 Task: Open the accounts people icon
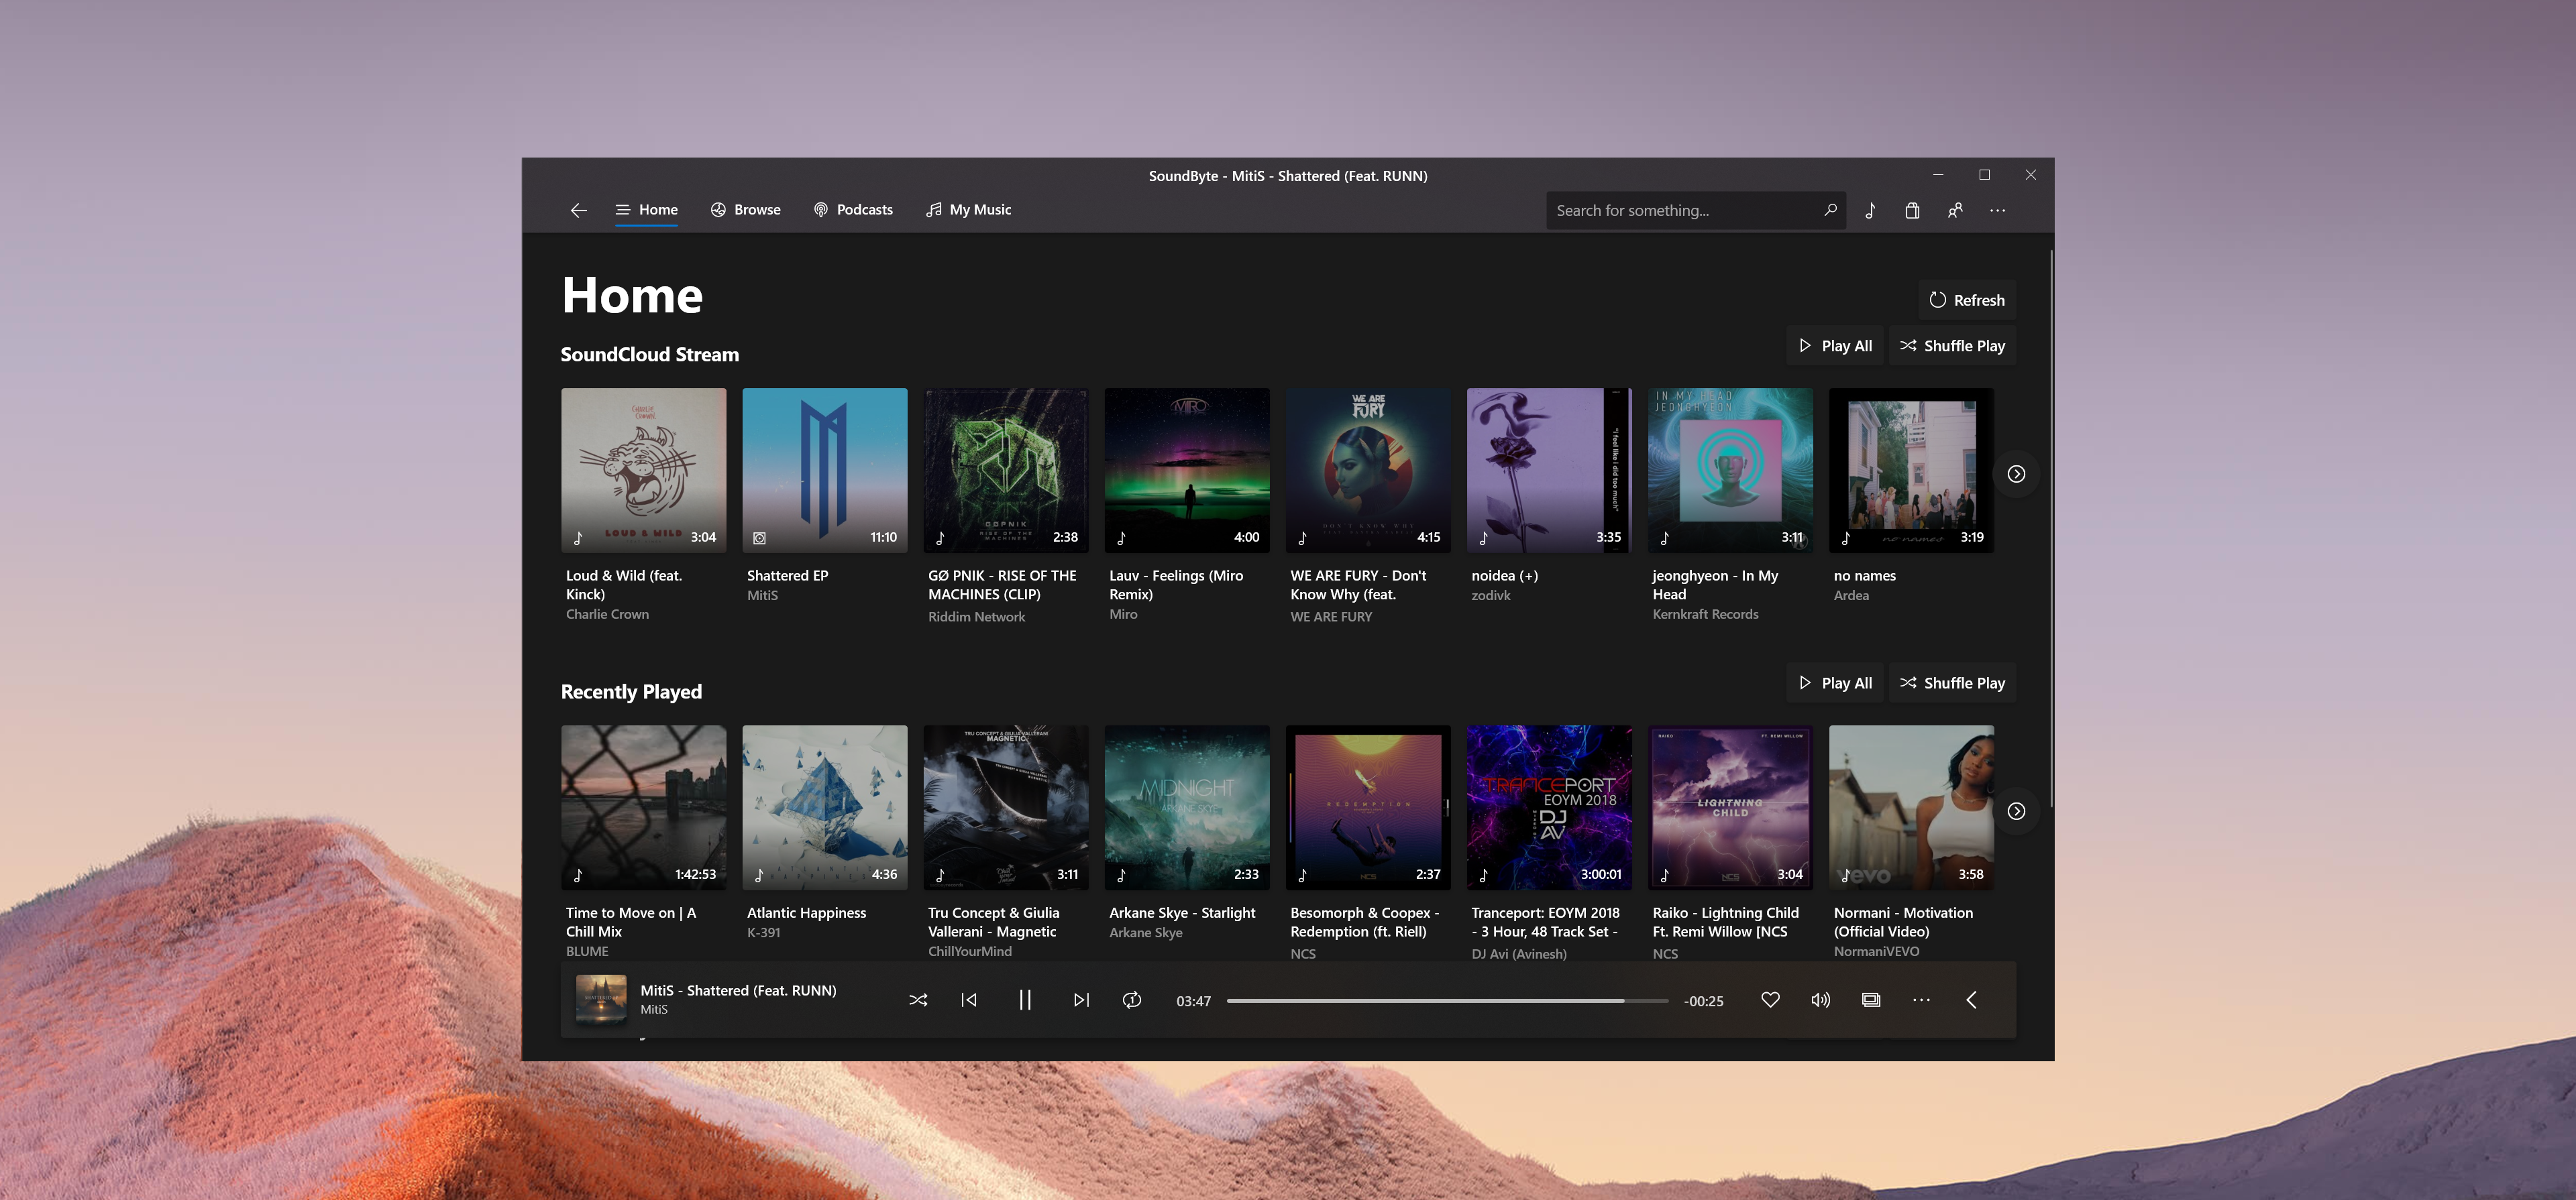[1955, 211]
